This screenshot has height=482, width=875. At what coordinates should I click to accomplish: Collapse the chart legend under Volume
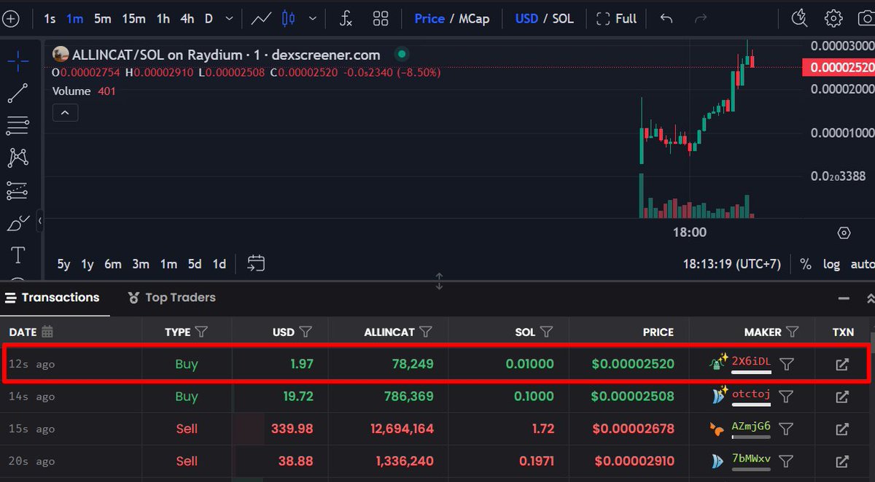tap(65, 113)
